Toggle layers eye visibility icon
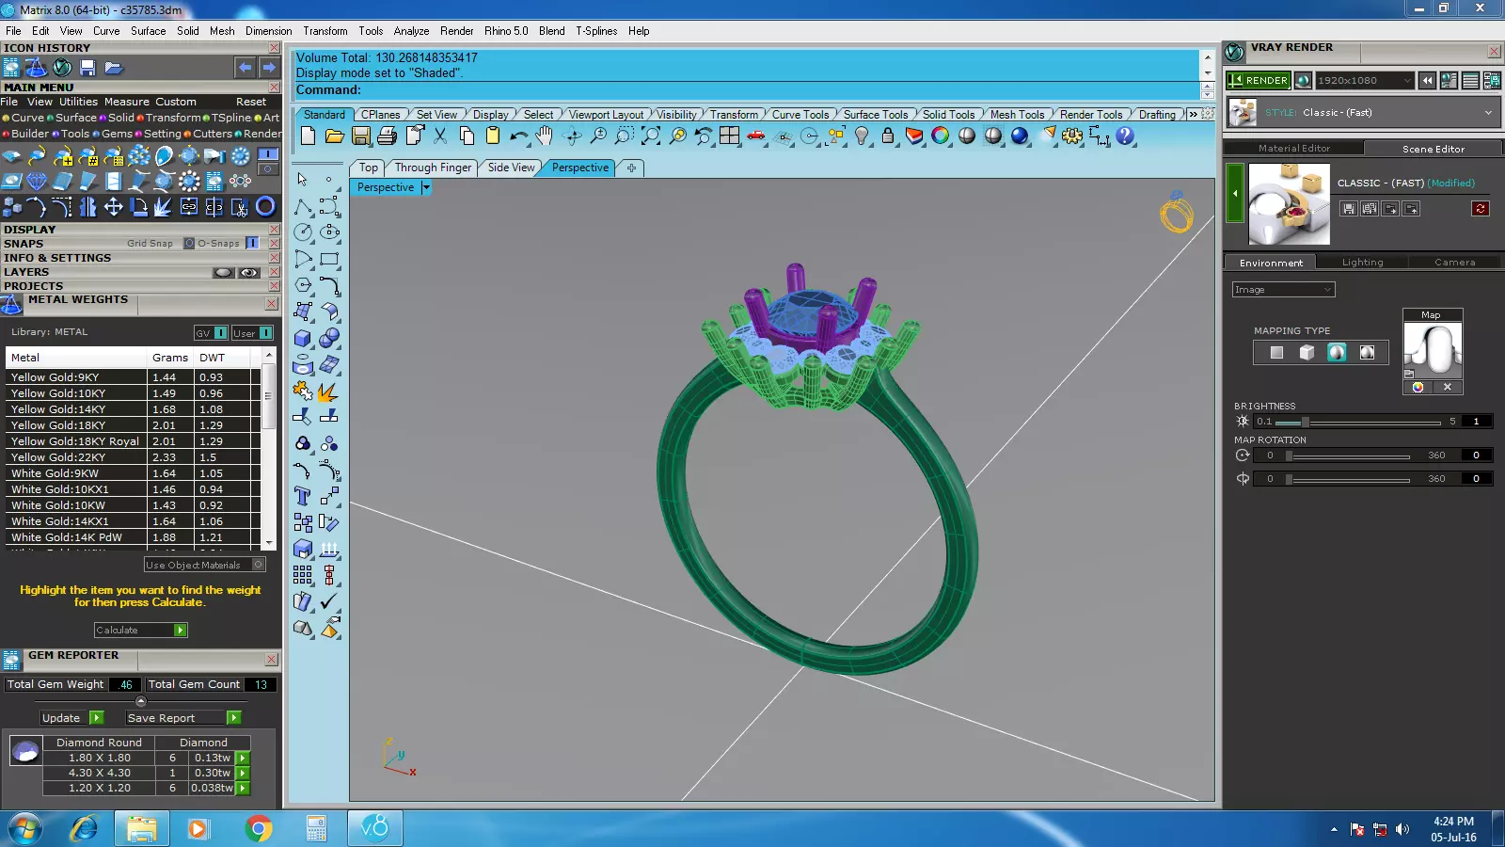Screen dimensions: 1505x847 pyautogui.click(x=249, y=273)
